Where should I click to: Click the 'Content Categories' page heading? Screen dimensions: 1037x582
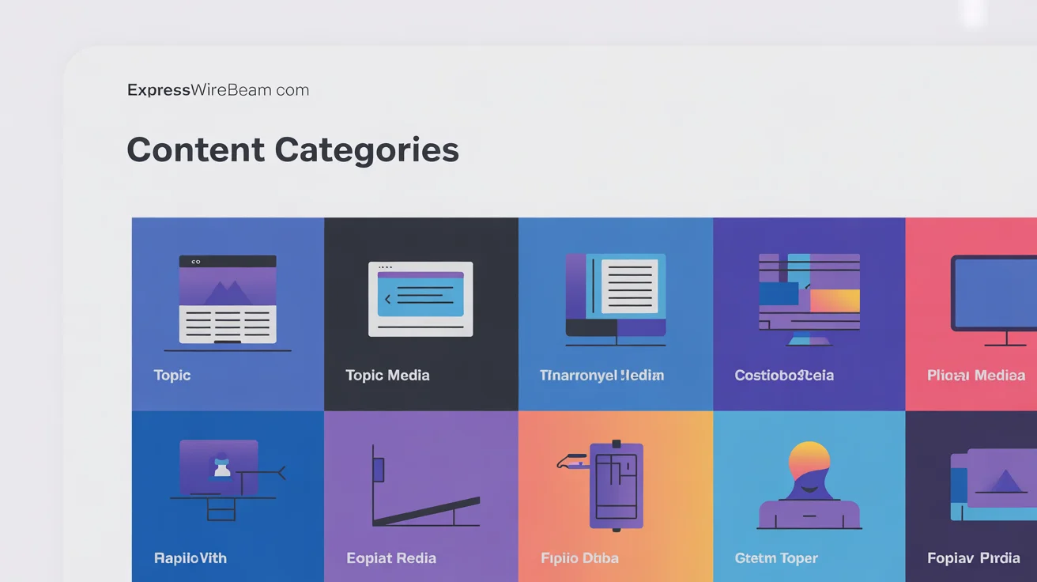coord(293,149)
